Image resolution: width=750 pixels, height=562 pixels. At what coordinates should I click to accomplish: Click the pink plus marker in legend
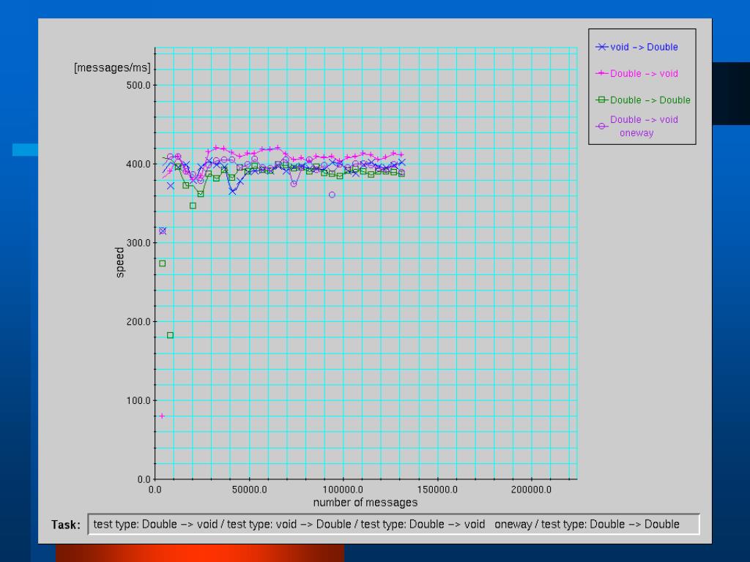(x=602, y=73)
